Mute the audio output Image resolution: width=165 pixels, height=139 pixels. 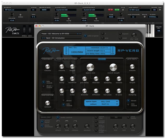96,19
